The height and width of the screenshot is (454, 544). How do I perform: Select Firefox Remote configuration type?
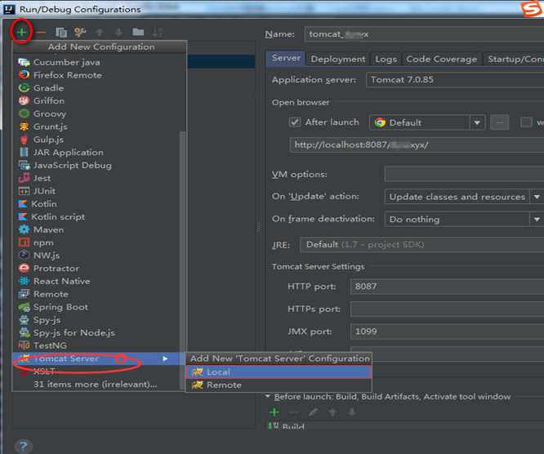(99, 75)
